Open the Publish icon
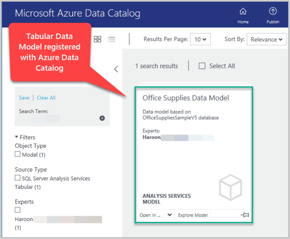This screenshot has width=290, height=239. (273, 11)
